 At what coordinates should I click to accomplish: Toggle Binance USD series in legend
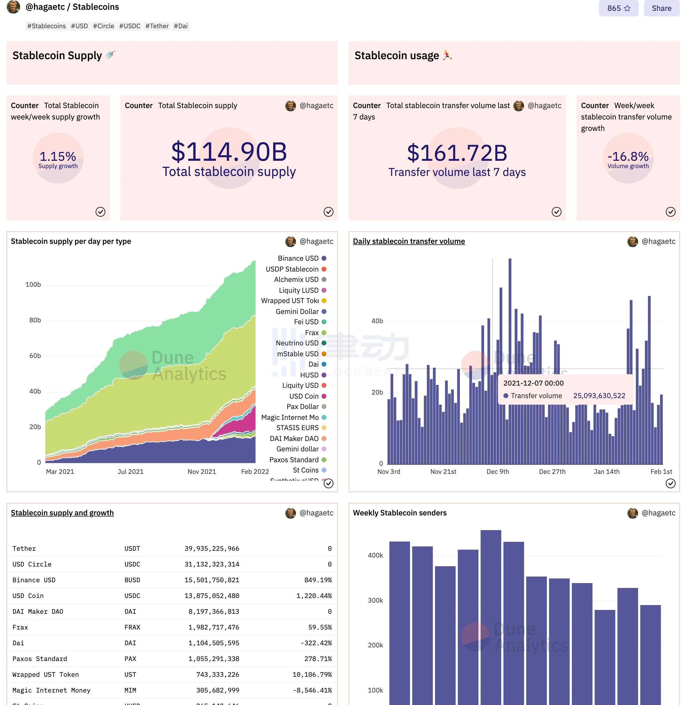pos(298,258)
